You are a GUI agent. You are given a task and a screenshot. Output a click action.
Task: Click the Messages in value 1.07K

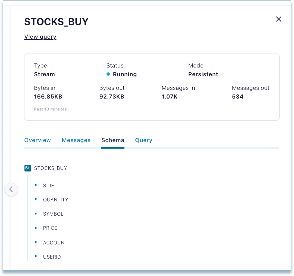click(170, 97)
